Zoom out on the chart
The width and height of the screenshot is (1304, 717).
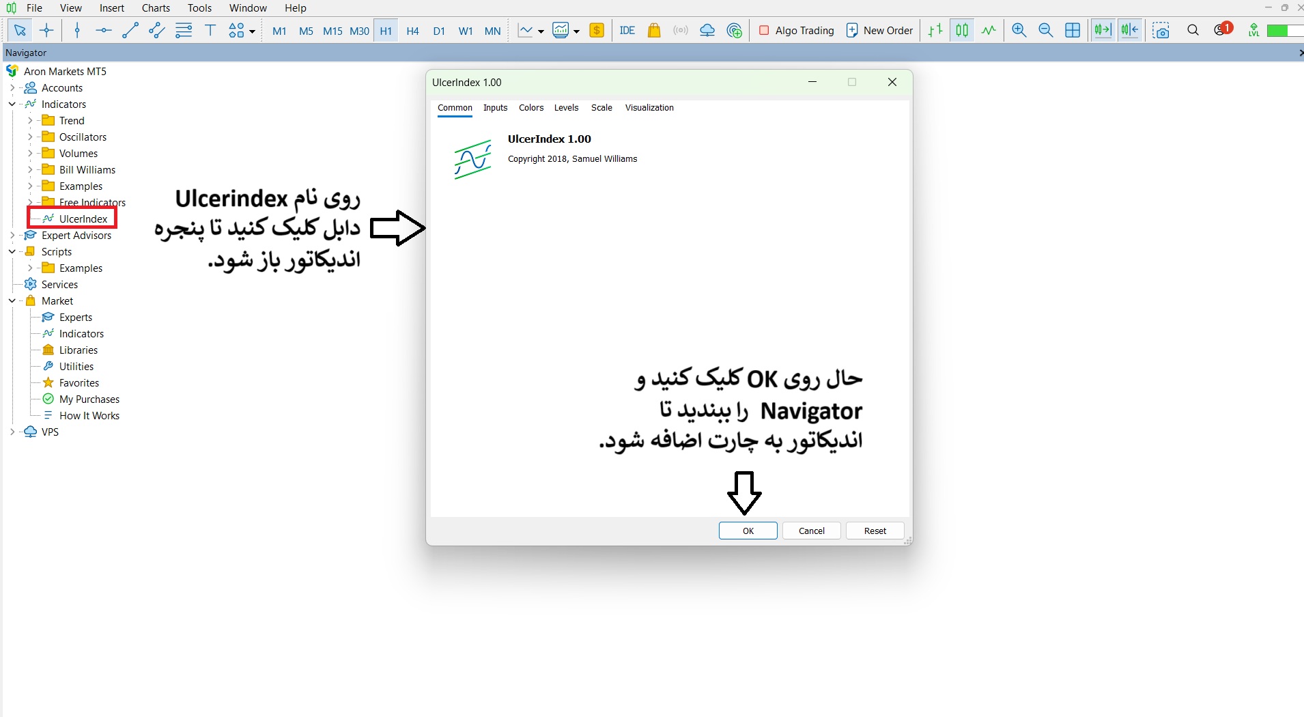click(x=1046, y=30)
